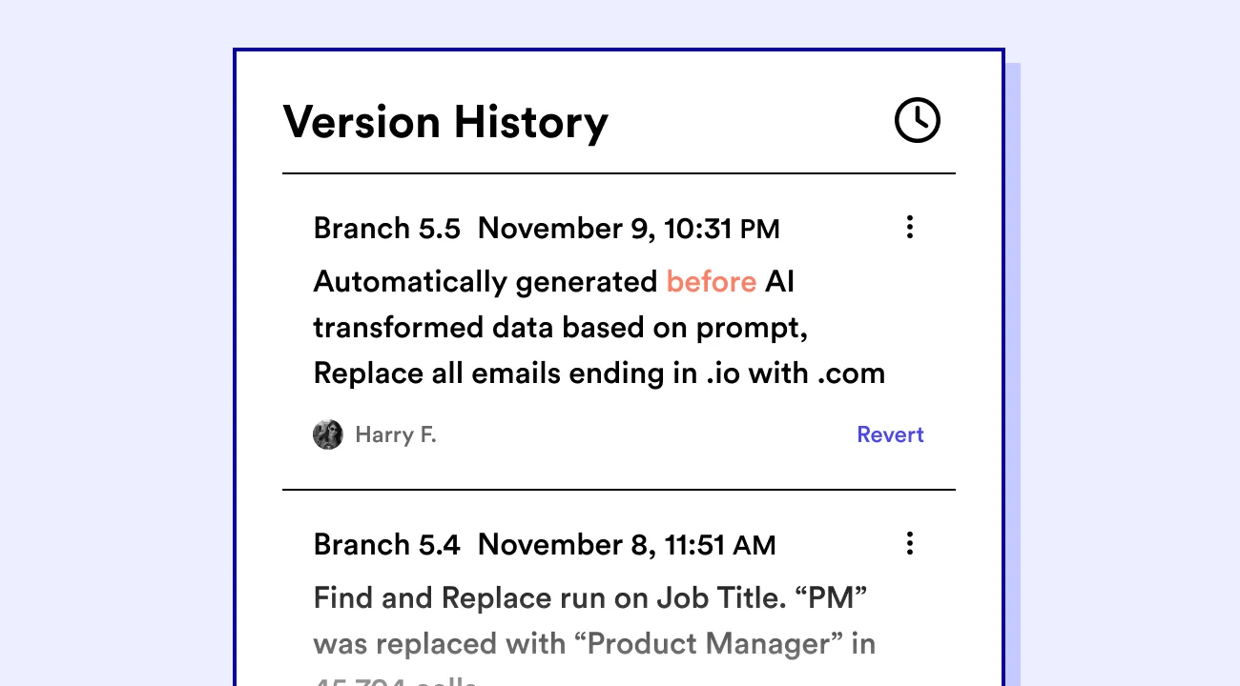This screenshot has height=686, width=1240.
Task: Click Revert on Branch 5.5
Action: (890, 434)
